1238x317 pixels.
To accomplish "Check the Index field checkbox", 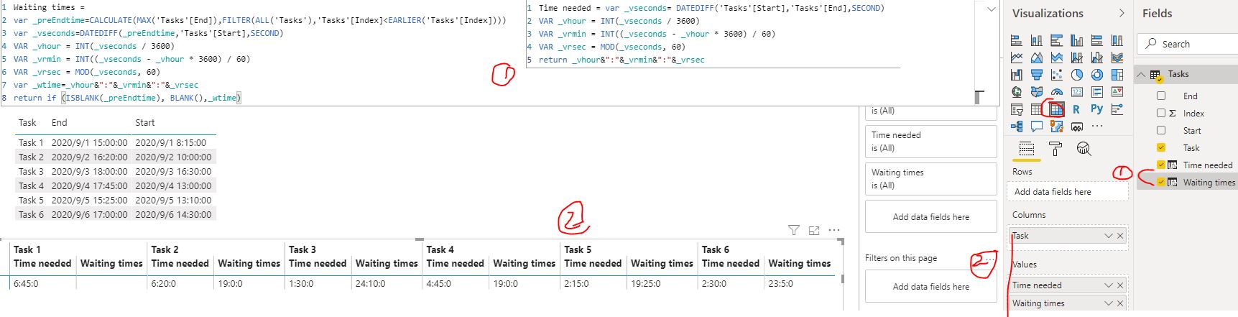I will pos(1161,113).
